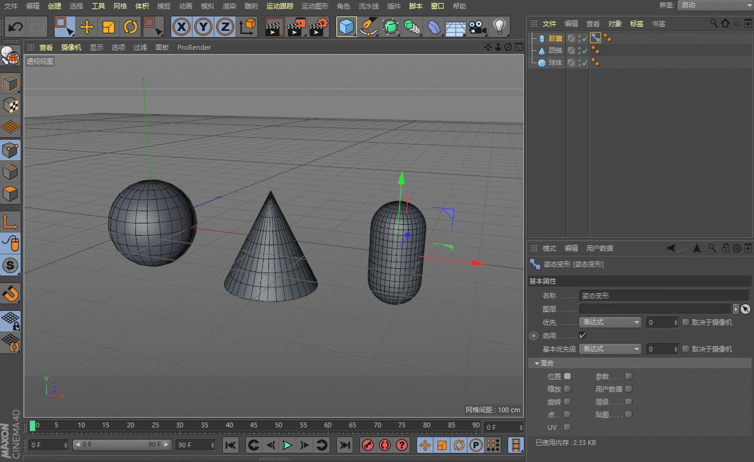This screenshot has height=462, width=754.
Task: Open the 渲染 menu
Action: [229, 7]
